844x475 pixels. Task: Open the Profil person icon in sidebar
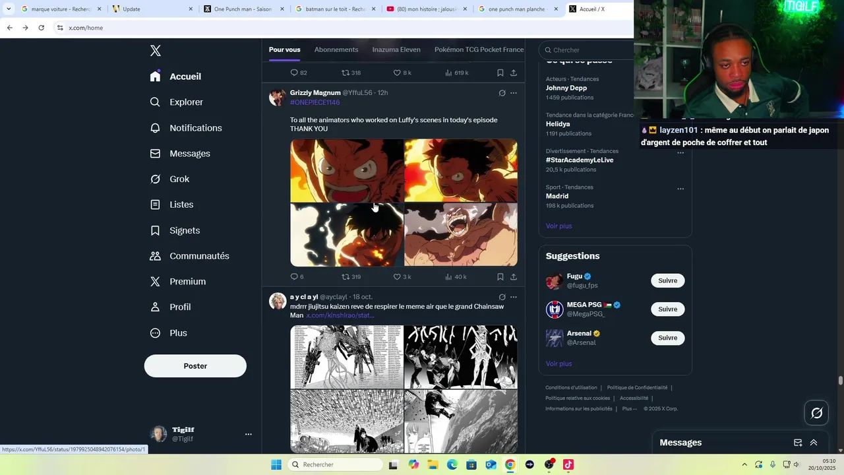(155, 307)
